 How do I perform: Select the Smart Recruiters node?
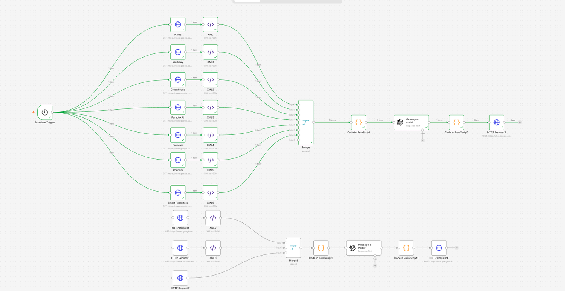coord(178,193)
